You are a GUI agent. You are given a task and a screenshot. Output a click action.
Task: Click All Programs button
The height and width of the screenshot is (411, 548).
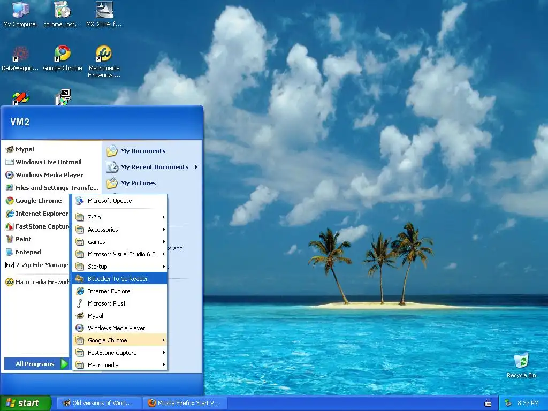(36, 364)
